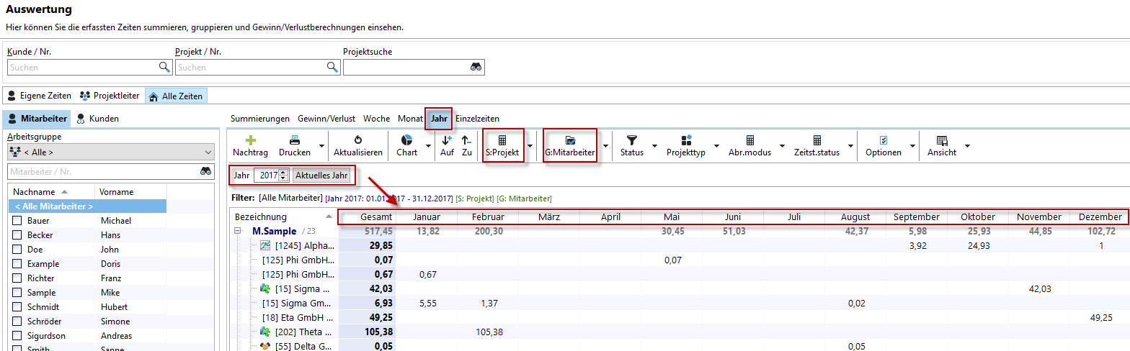Check the box for Bauer Michael
This screenshot has width=1130, height=351.
point(17,221)
